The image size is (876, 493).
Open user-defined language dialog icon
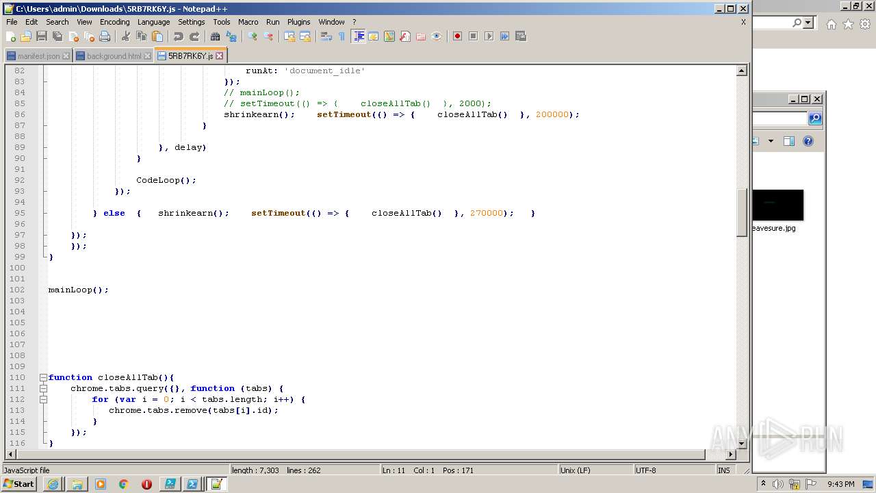(374, 36)
